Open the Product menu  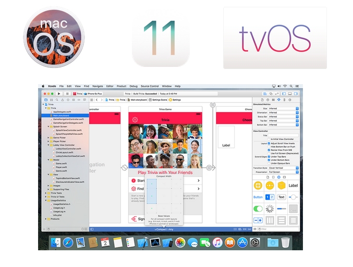[121, 86]
